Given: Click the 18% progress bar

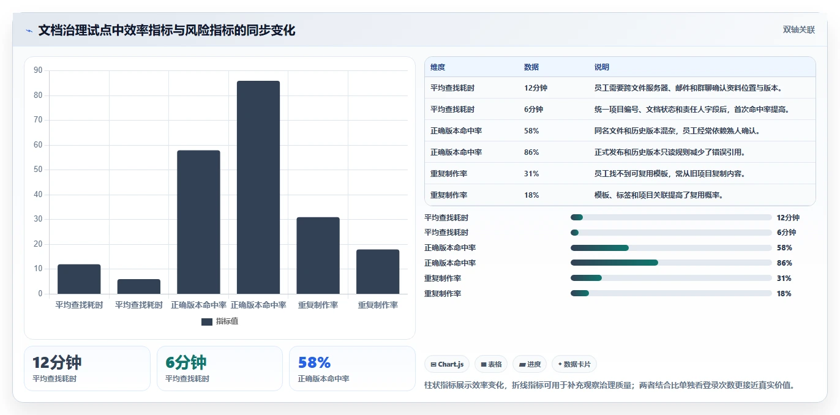Looking at the screenshot, I should (671, 293).
